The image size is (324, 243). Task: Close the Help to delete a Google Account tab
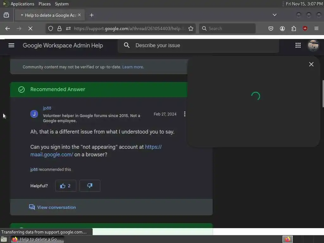click(x=79, y=15)
